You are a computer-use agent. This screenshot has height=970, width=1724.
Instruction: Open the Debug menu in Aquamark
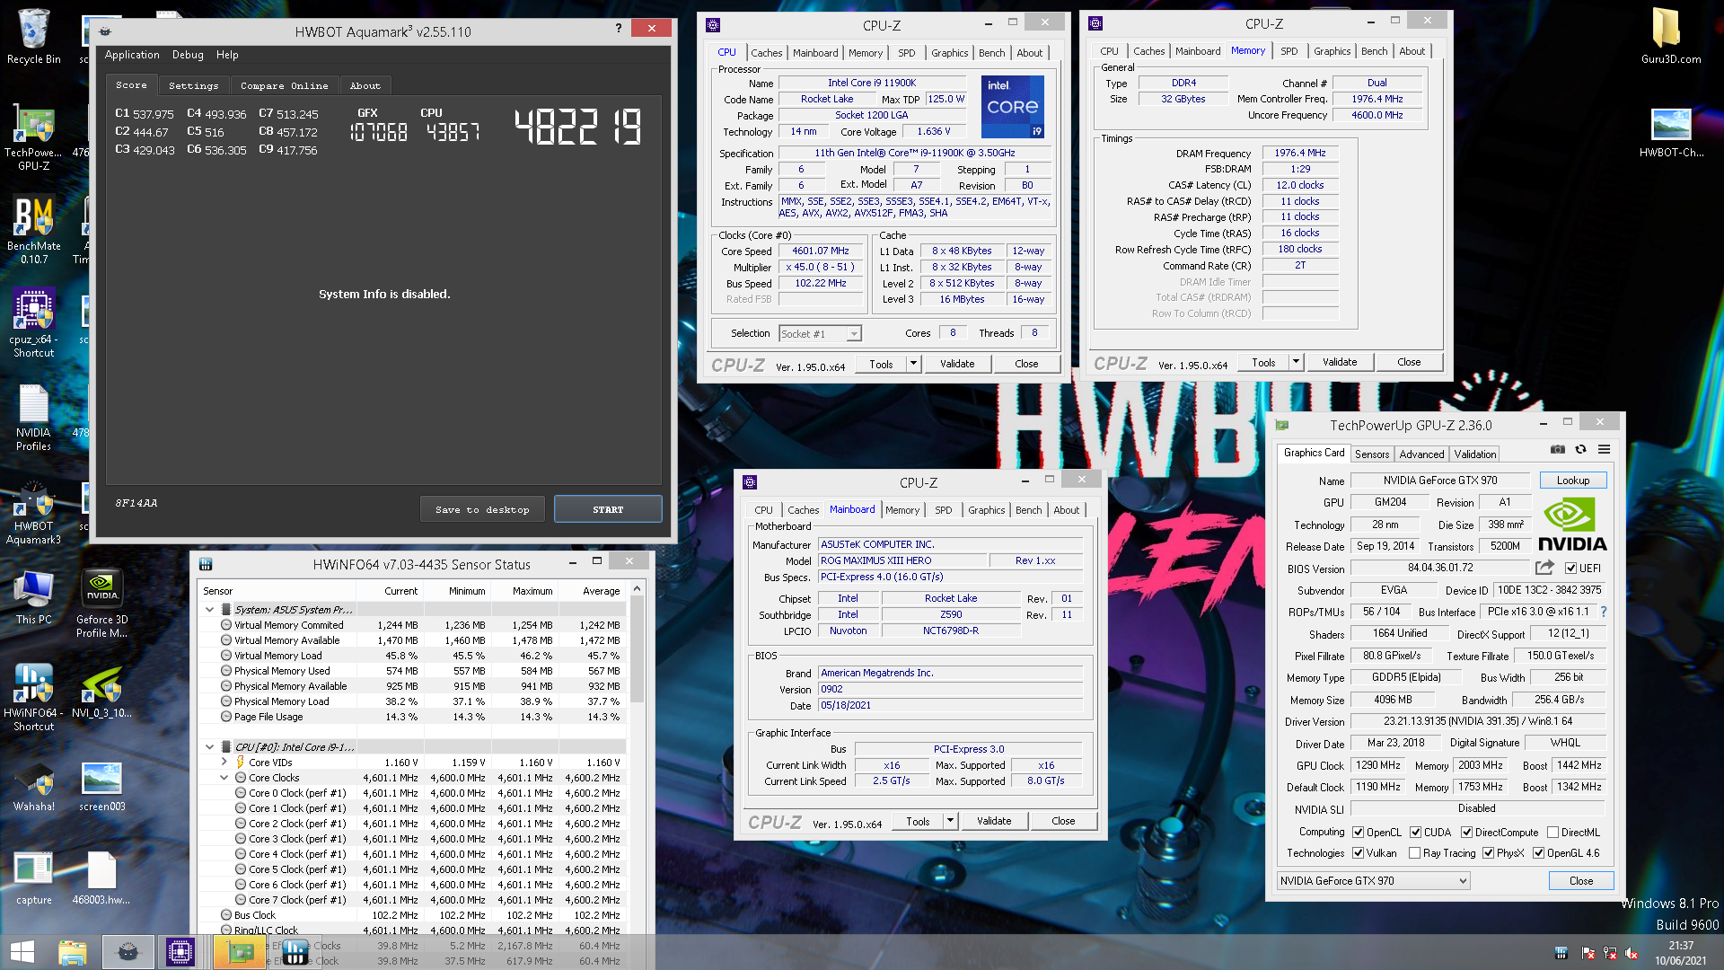pyautogui.click(x=188, y=55)
